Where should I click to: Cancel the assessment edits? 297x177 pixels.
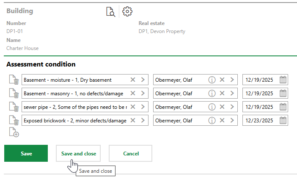tap(131, 153)
